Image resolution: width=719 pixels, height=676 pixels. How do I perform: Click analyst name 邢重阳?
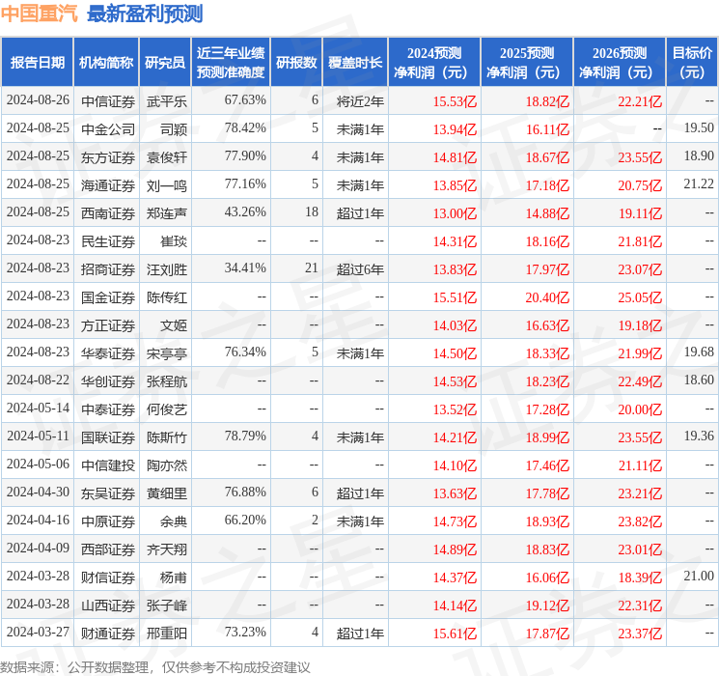tap(166, 633)
